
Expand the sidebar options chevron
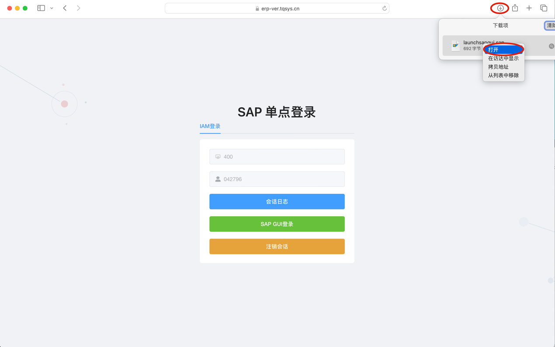[x=52, y=8]
